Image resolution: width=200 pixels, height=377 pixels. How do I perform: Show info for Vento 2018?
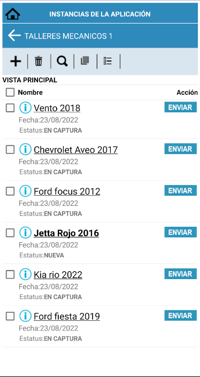click(x=25, y=107)
